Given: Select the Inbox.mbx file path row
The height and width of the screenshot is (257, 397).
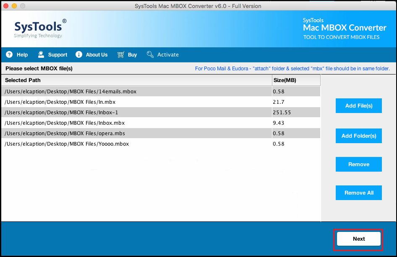Looking at the screenshot, I should click(x=161, y=123).
